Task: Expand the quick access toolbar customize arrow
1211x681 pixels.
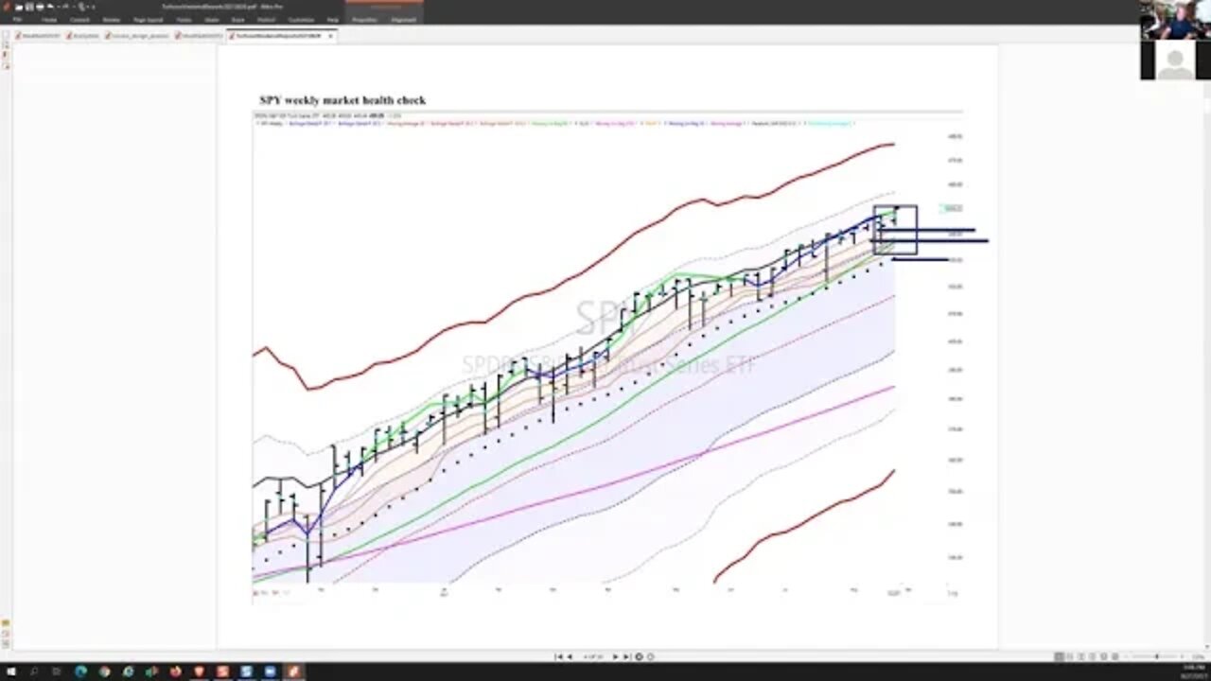Action: click(x=93, y=6)
